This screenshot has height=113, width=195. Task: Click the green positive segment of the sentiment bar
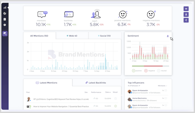point(138,66)
